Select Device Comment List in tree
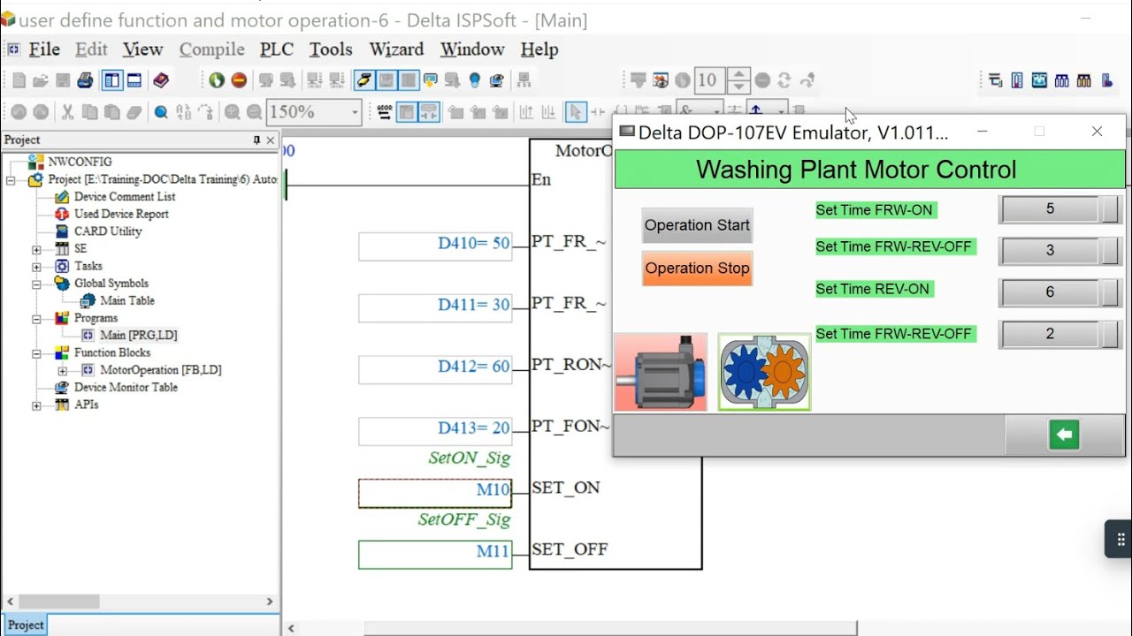 [x=125, y=197]
